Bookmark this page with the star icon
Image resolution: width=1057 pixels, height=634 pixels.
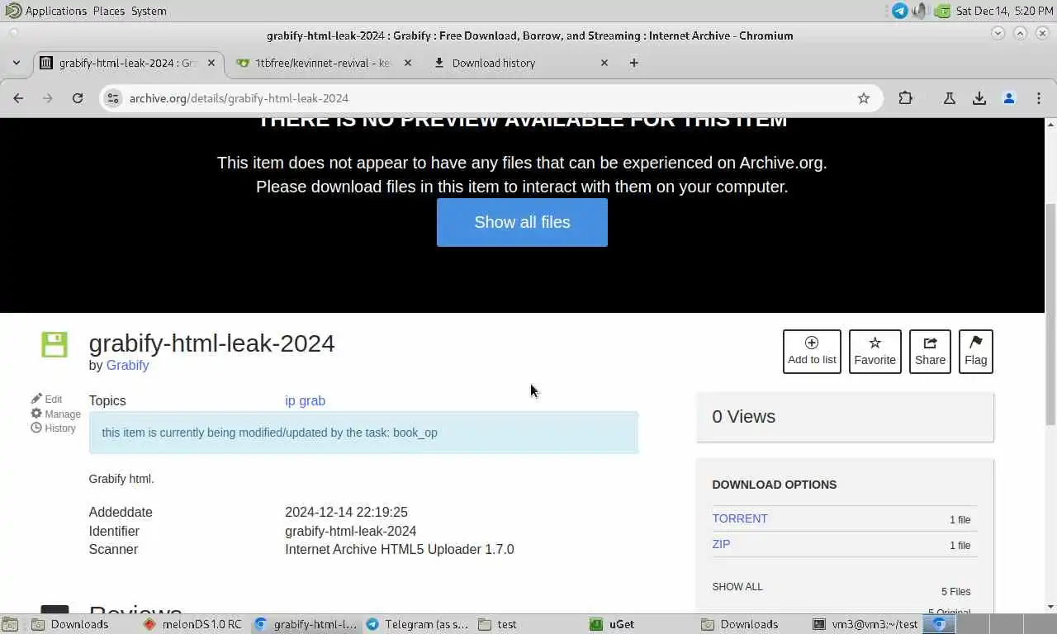pyautogui.click(x=864, y=98)
